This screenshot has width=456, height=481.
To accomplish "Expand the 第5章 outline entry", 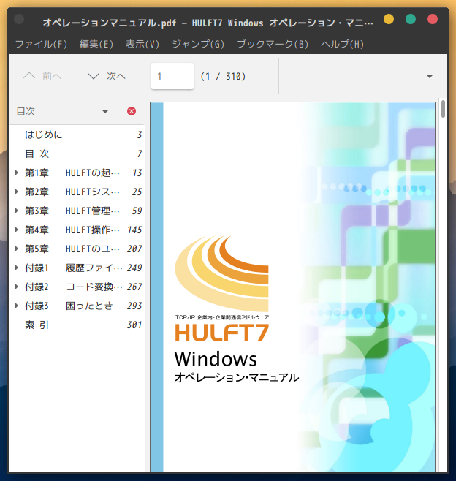I will pos(16,249).
